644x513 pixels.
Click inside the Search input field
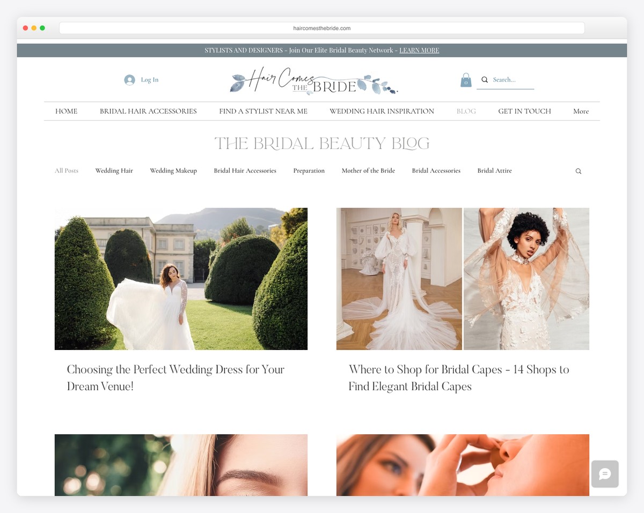point(507,79)
